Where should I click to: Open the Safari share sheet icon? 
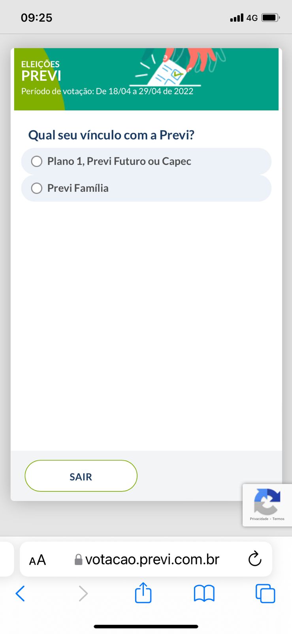(x=143, y=593)
